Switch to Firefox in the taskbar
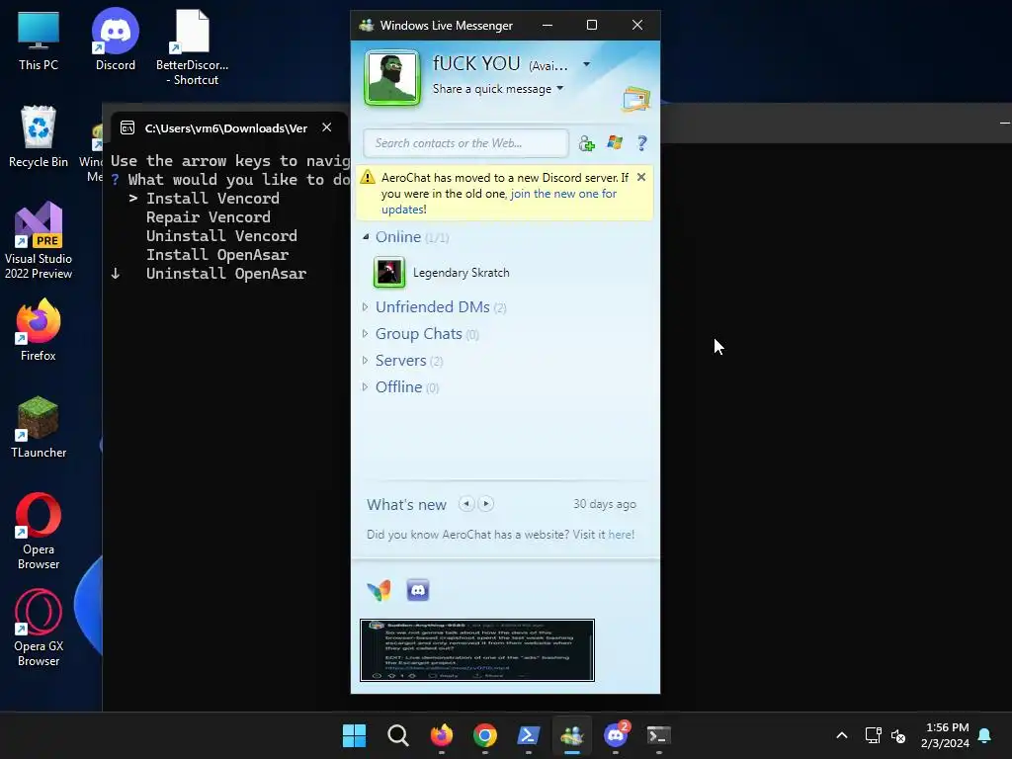Viewport: 1012px width, 759px height. click(x=442, y=735)
